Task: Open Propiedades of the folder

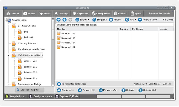Action: point(65,90)
